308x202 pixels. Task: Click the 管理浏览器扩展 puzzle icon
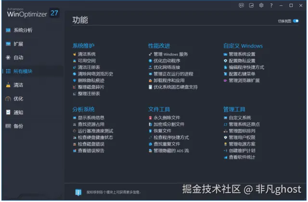click(225, 80)
